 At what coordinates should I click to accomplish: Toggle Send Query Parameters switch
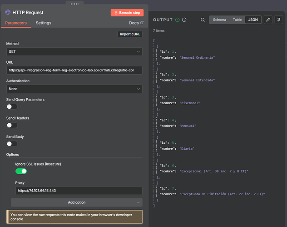(12, 106)
